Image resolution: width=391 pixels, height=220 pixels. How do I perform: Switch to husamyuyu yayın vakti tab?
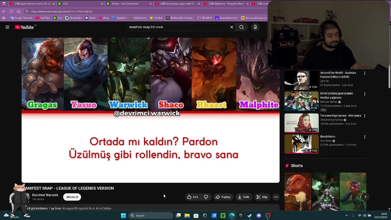click(177, 4)
